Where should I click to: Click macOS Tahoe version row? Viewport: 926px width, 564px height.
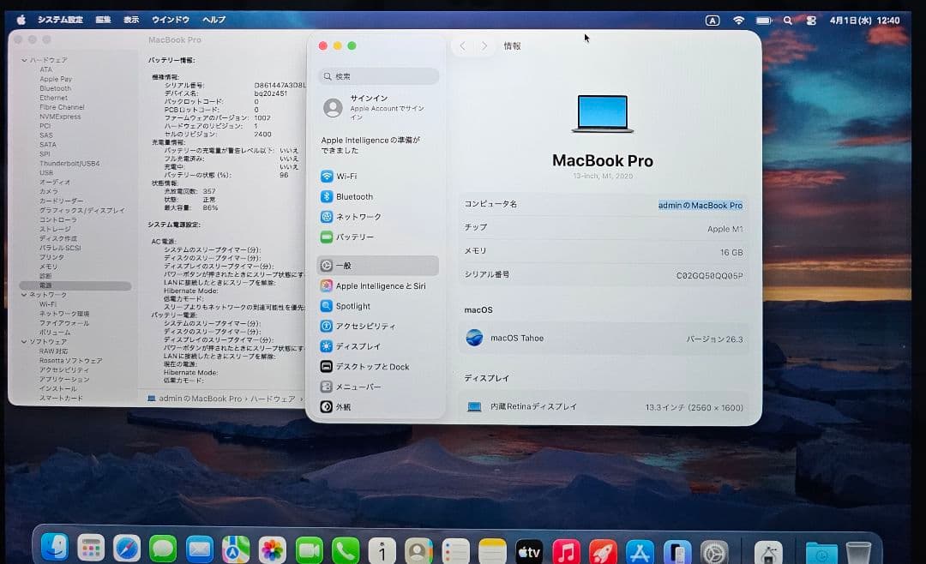click(x=604, y=339)
